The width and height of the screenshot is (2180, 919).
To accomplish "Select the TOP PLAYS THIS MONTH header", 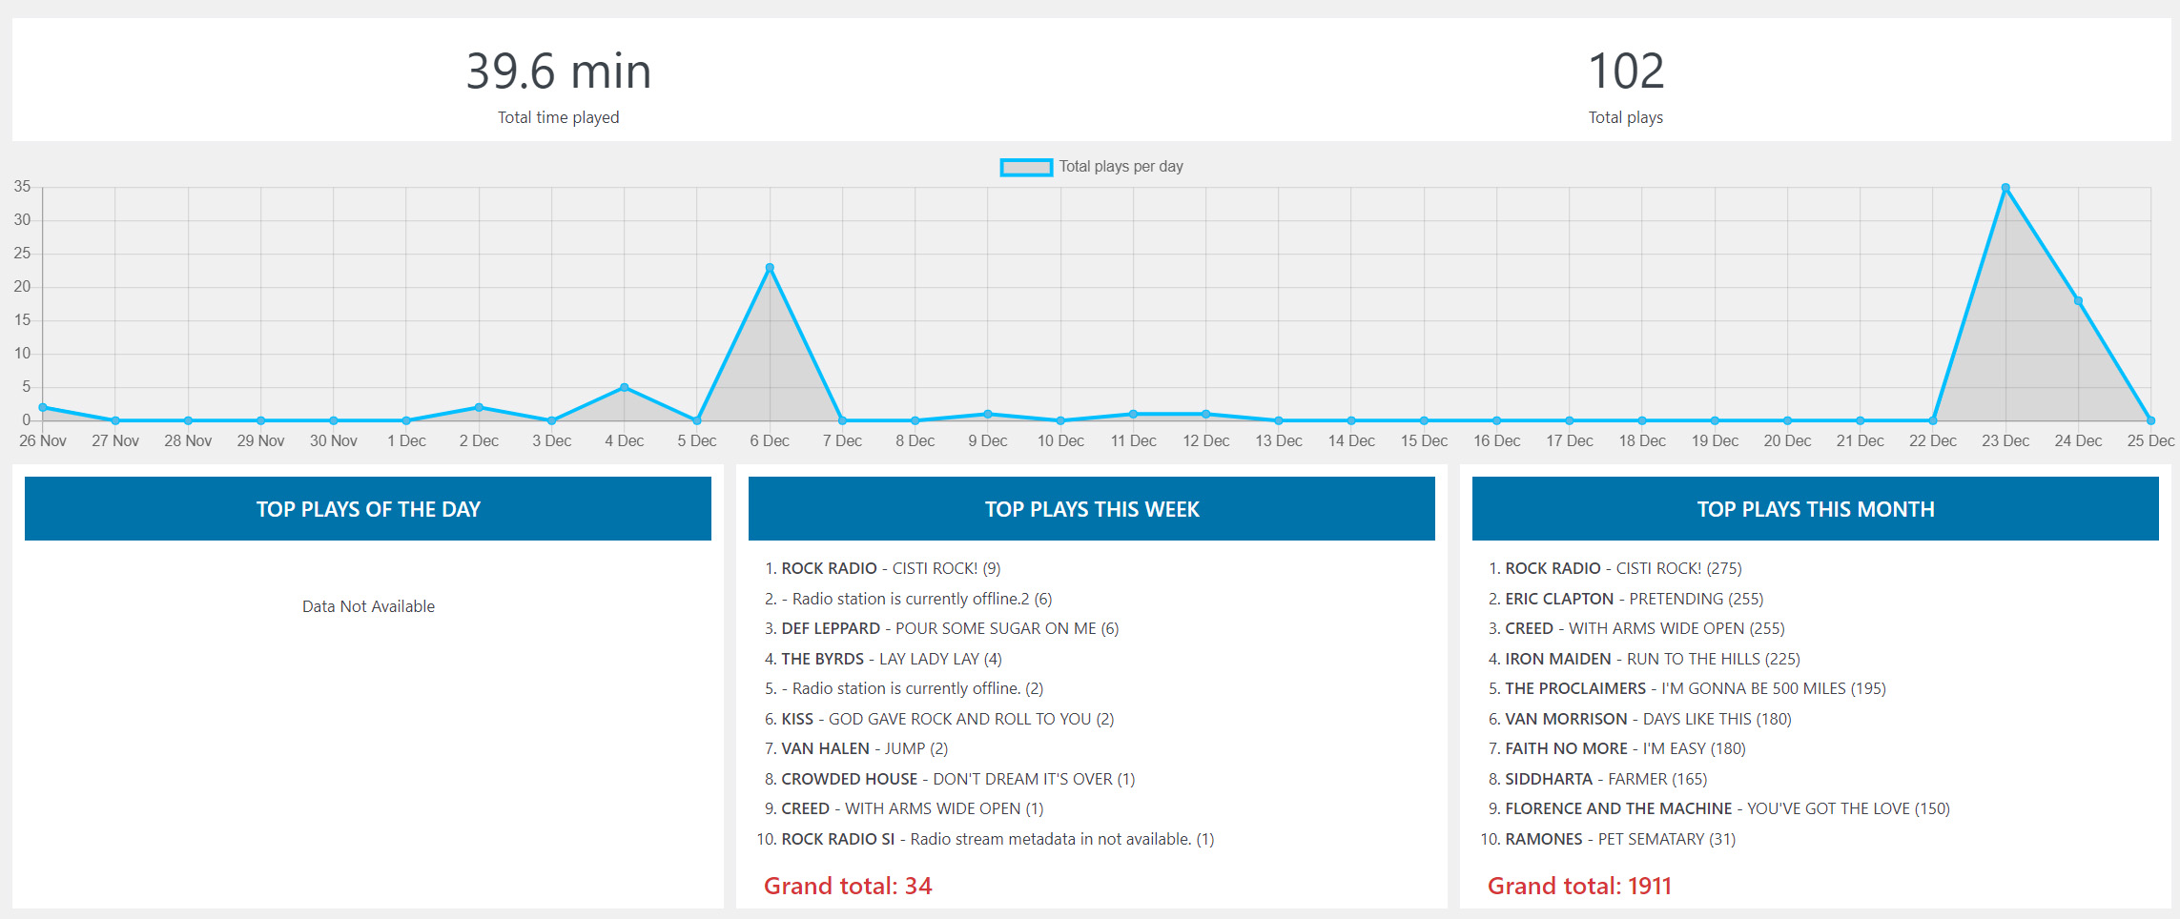I will pos(1816,509).
